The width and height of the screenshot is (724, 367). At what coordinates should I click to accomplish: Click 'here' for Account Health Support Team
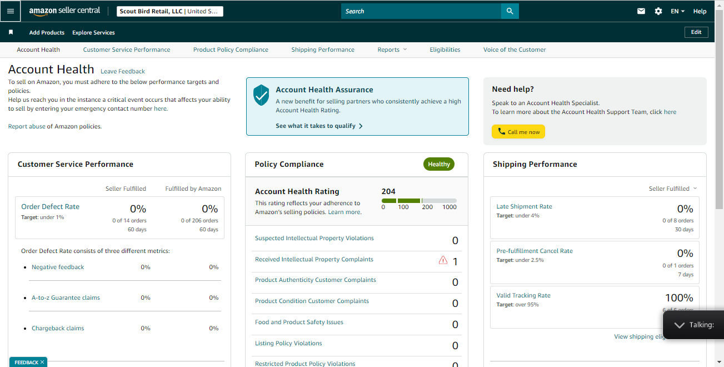[670, 112]
